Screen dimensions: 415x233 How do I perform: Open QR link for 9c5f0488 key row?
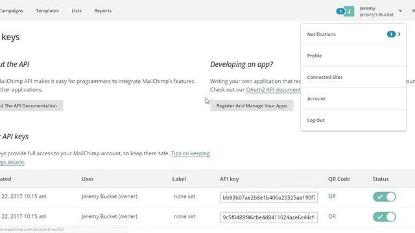tap(332, 216)
